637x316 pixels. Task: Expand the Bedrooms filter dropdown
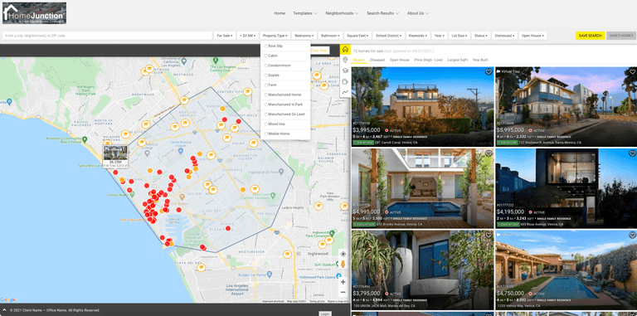pos(304,36)
